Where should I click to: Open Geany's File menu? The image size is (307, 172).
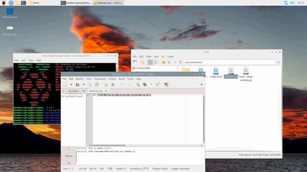pyautogui.click(x=64, y=79)
